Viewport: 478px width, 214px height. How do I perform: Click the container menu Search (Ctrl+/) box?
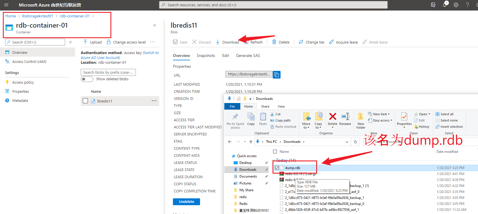(x=35, y=42)
